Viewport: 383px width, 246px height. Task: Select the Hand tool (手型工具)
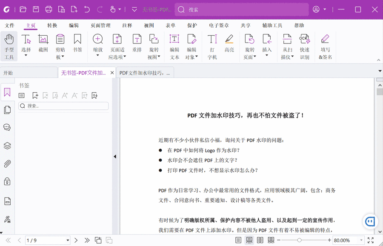click(x=9, y=47)
